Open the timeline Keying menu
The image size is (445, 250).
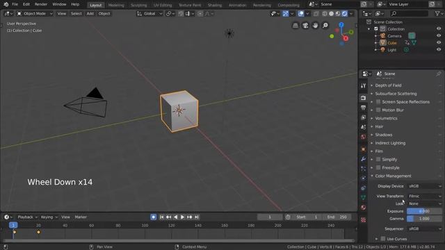tap(49, 217)
